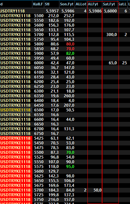Select red put option row with strike 5425
This screenshot has height=204, width=130.
tap(65, 138)
